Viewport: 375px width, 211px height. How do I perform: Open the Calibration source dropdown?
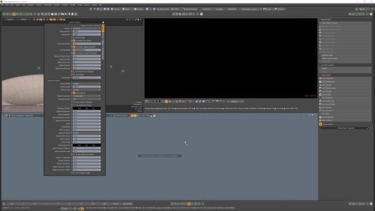tap(86, 99)
